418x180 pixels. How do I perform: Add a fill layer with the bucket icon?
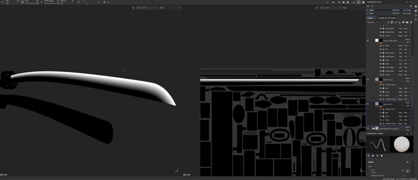pos(400,22)
